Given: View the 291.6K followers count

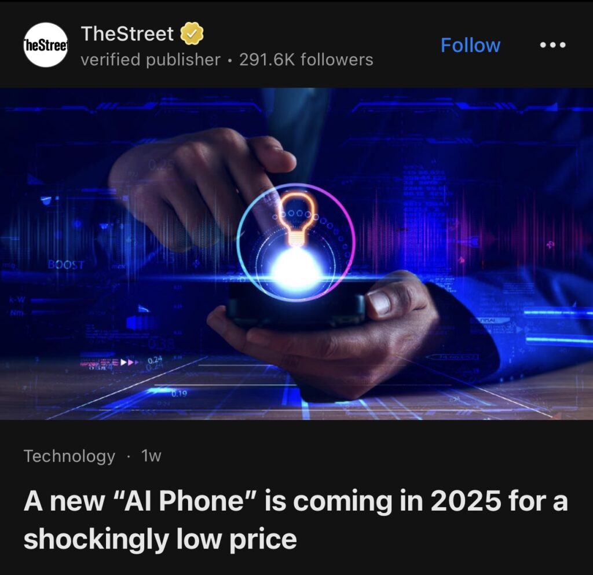Looking at the screenshot, I should pyautogui.click(x=306, y=60).
